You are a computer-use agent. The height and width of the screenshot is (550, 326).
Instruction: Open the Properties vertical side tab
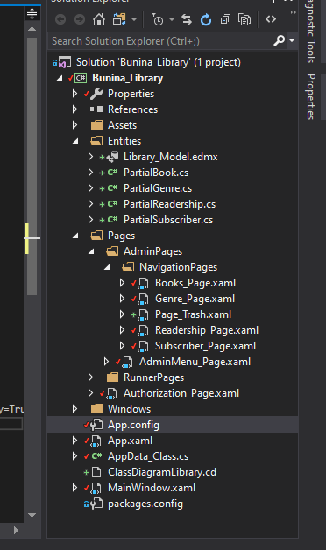coord(311,96)
